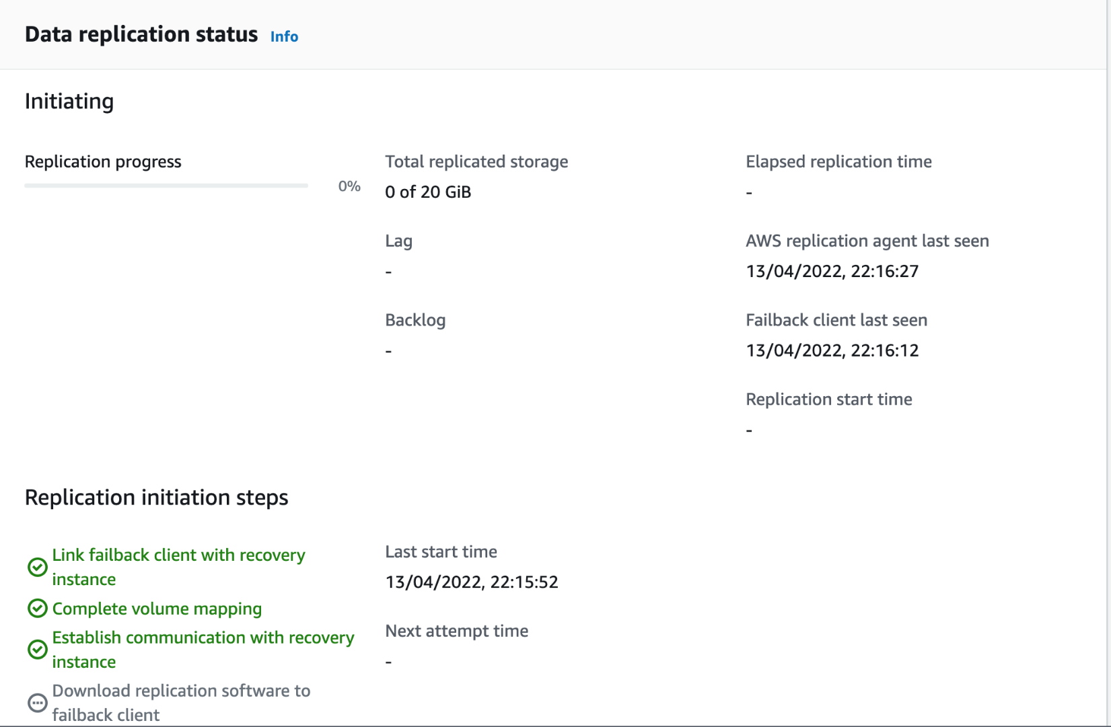The width and height of the screenshot is (1111, 727).
Task: Click the pending ellipsis icon for 'Download replication software'
Action: 38,703
